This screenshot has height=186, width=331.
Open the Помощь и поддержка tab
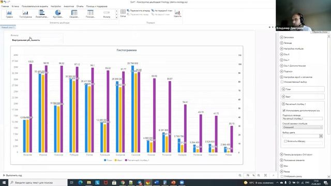pos(97,6)
